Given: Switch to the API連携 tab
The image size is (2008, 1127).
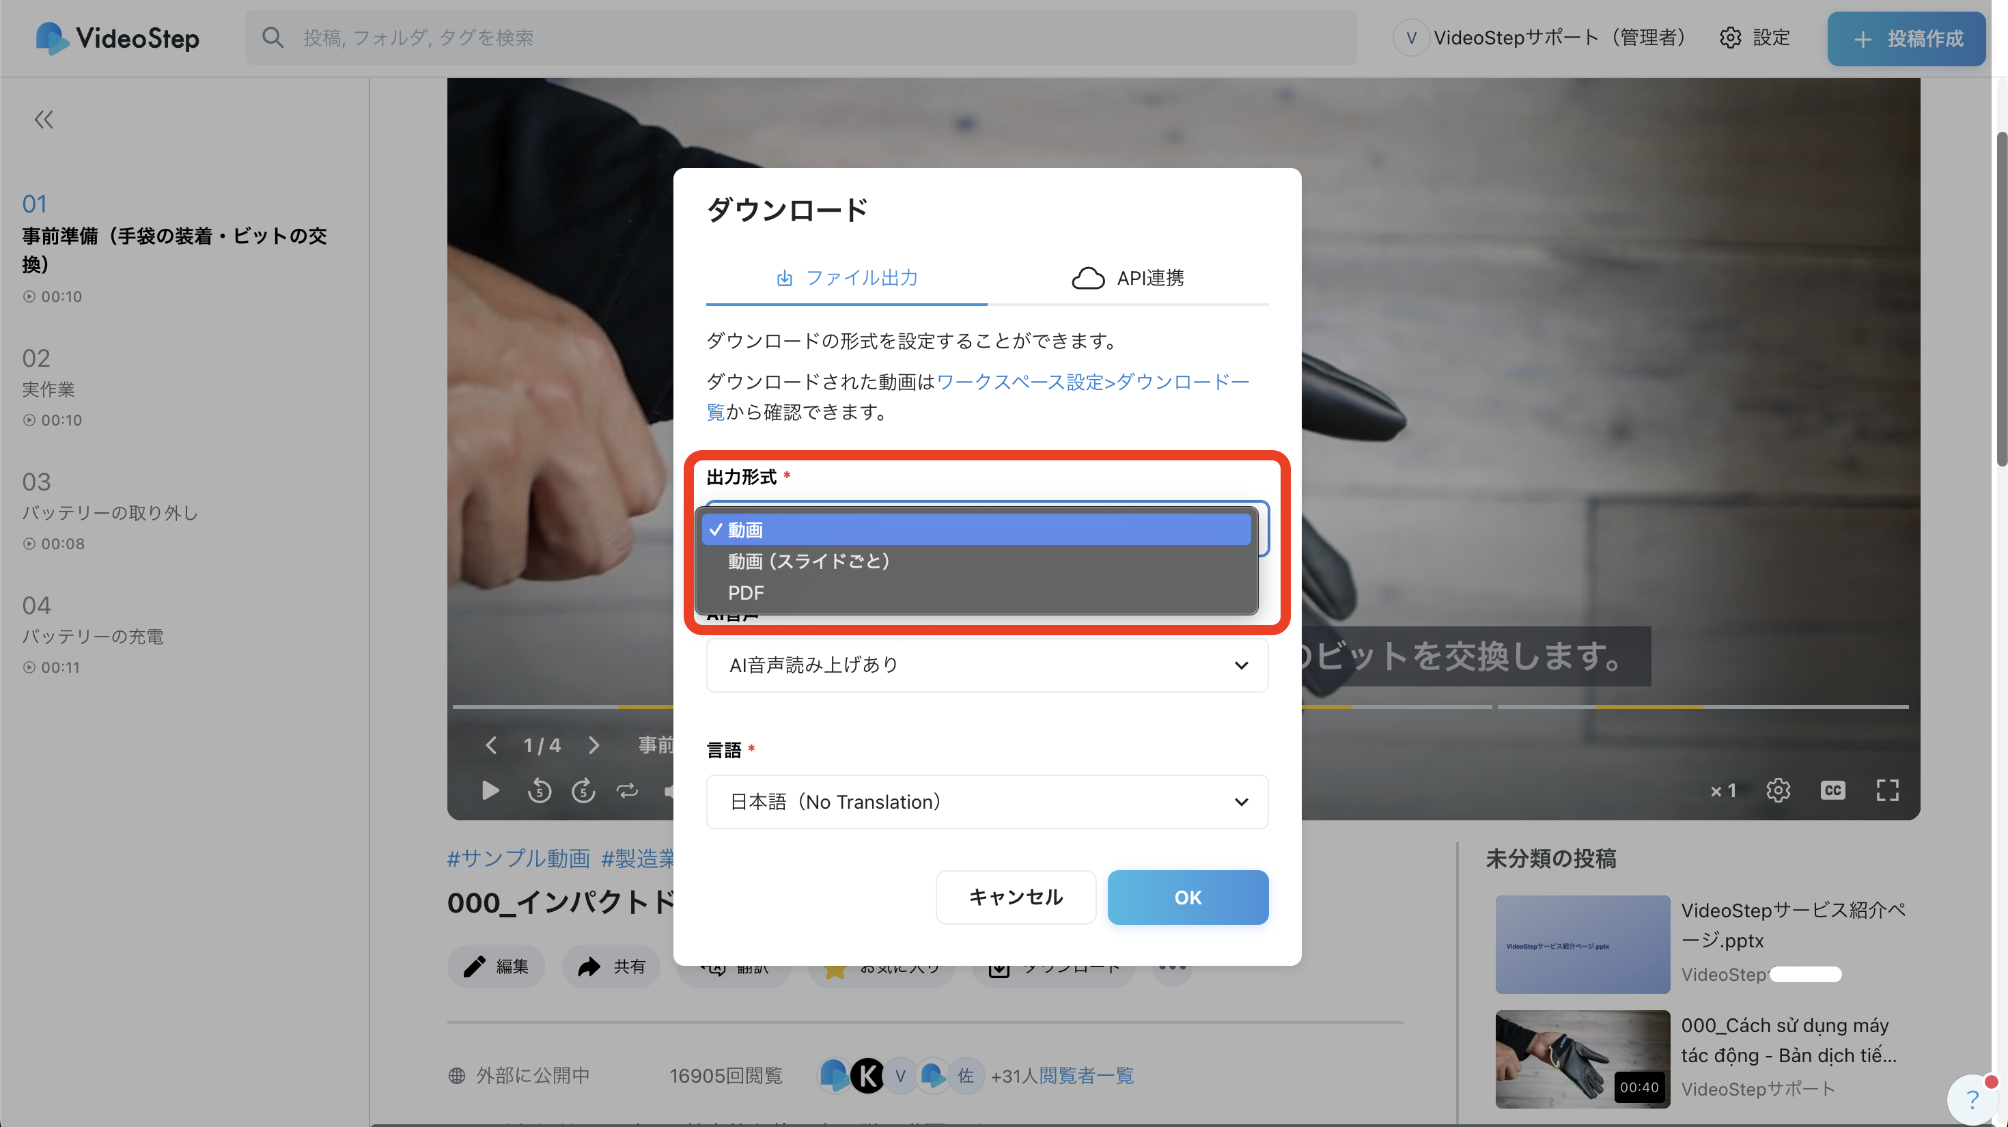Looking at the screenshot, I should [x=1127, y=278].
